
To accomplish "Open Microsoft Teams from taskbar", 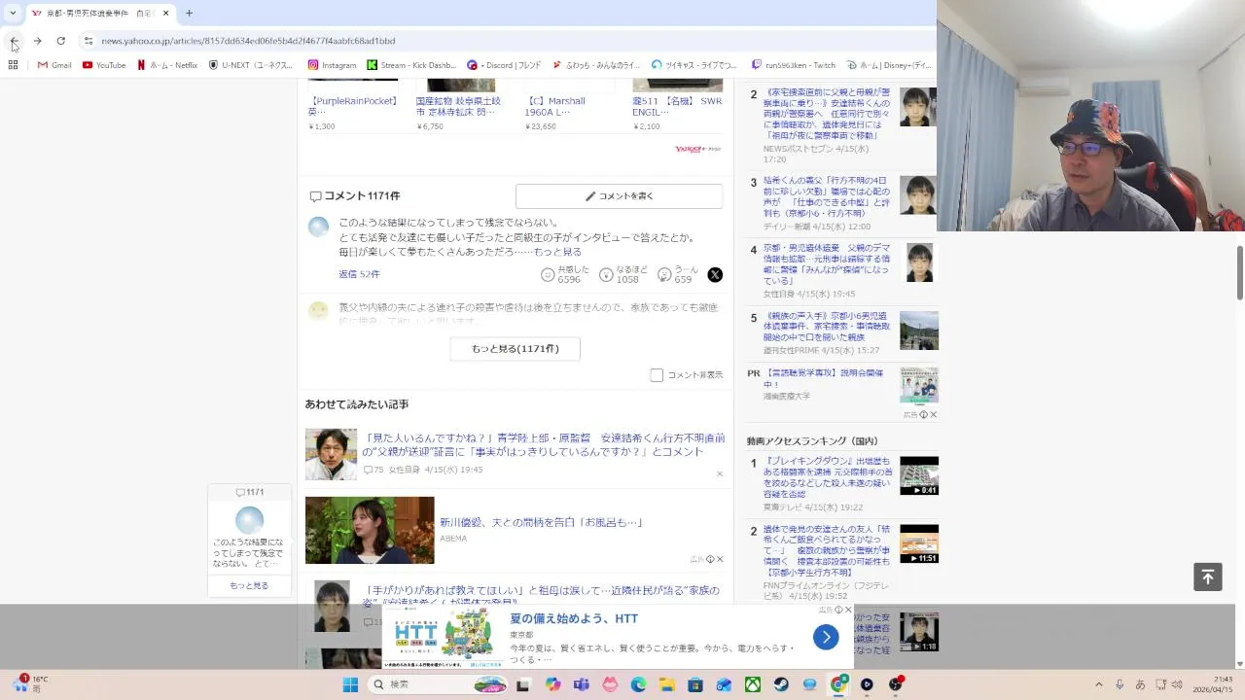I will pyautogui.click(x=581, y=684).
